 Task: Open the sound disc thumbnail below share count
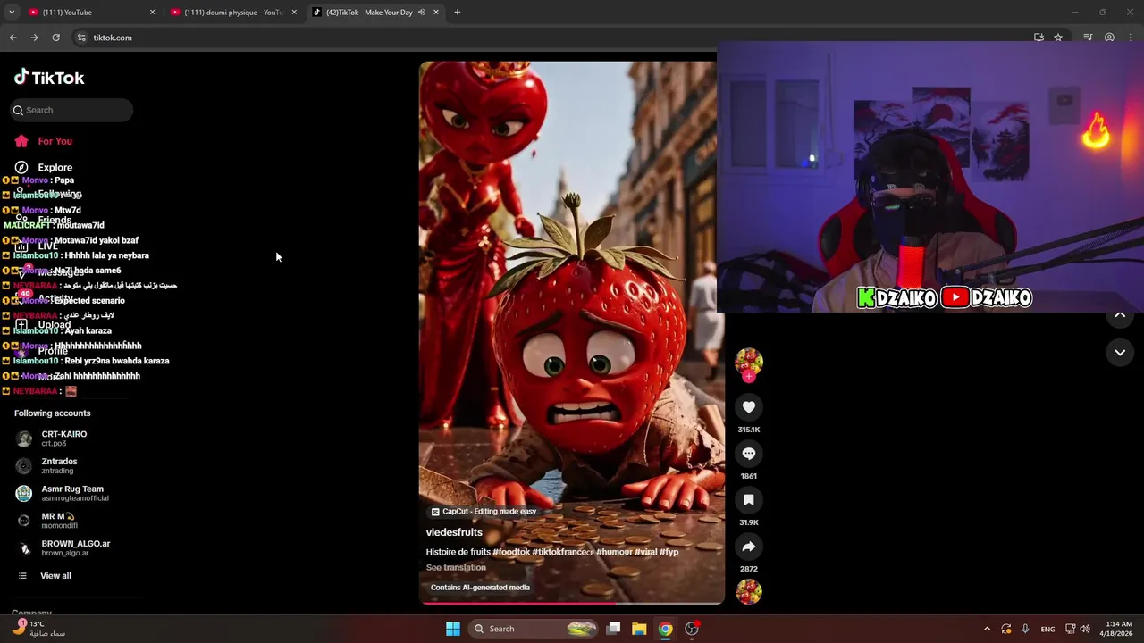tap(749, 591)
